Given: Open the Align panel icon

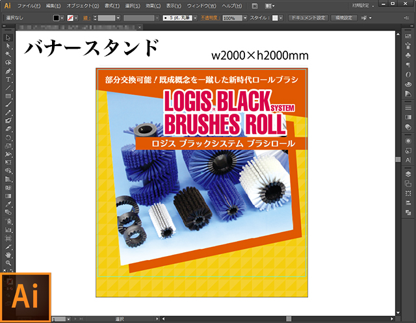Looking at the screenshot, I should coord(408,203).
